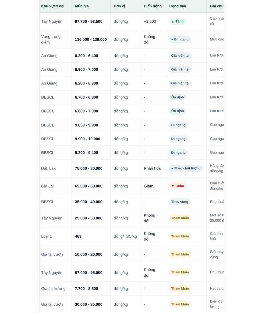The width and height of the screenshot is (269, 313).
Task: Click the red Giảm status badge
Action: click(177, 186)
